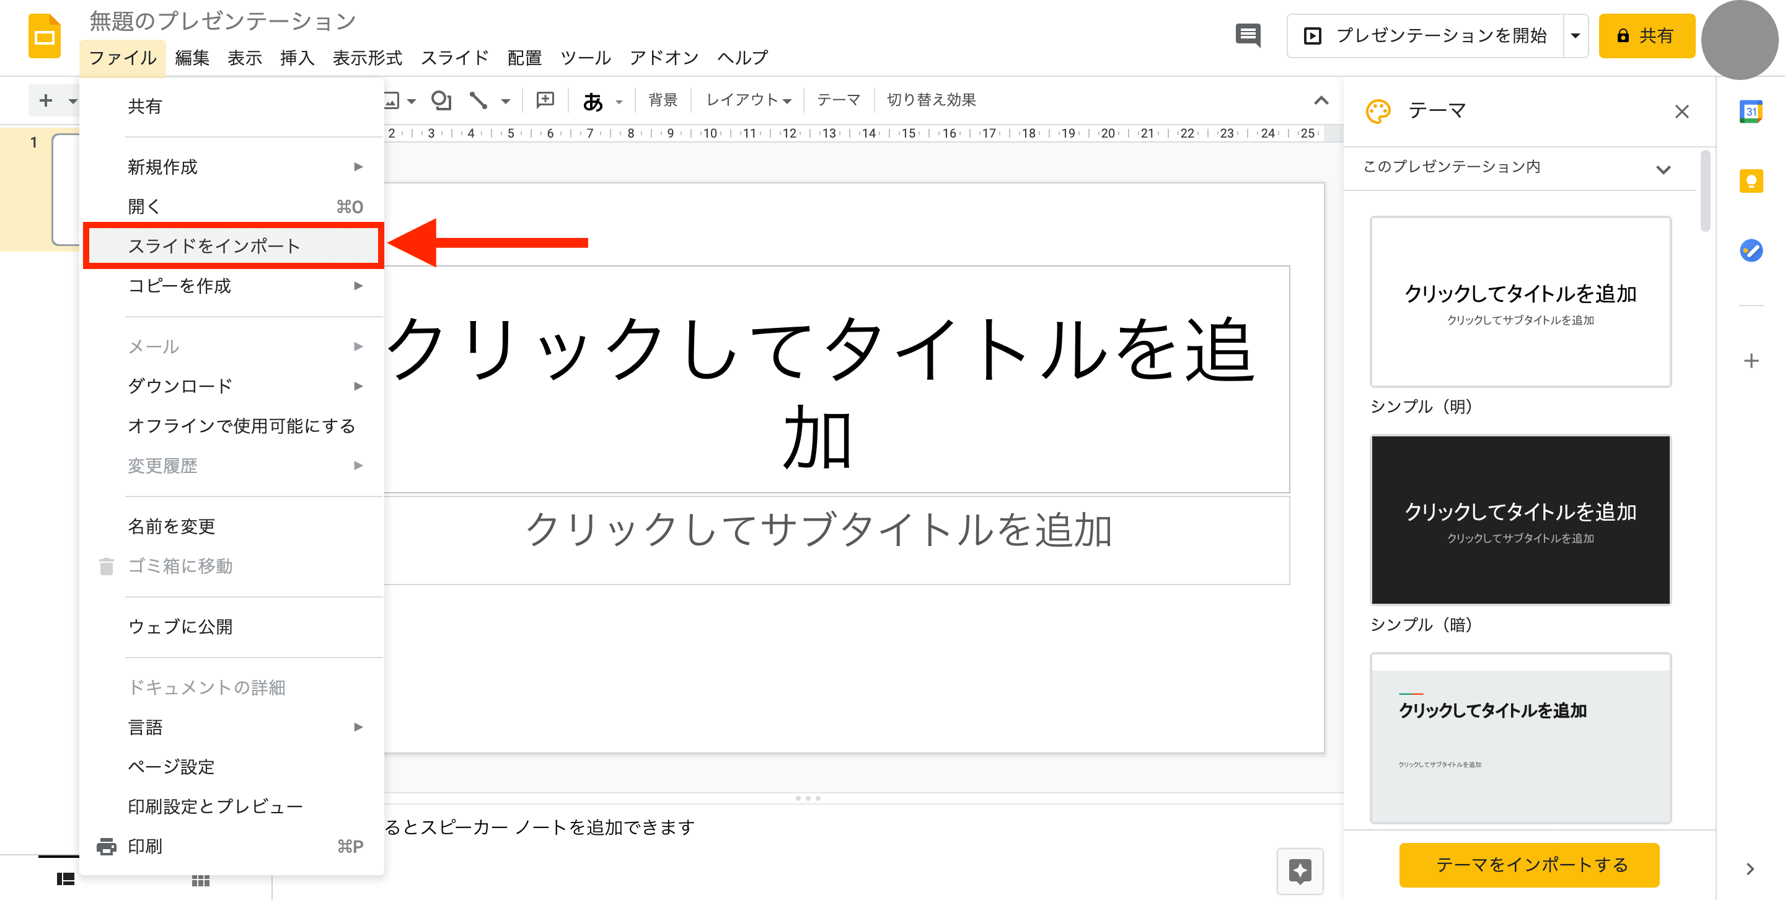The height and width of the screenshot is (900, 1785).
Task: Click the テーマ toolbar button
Action: click(838, 100)
